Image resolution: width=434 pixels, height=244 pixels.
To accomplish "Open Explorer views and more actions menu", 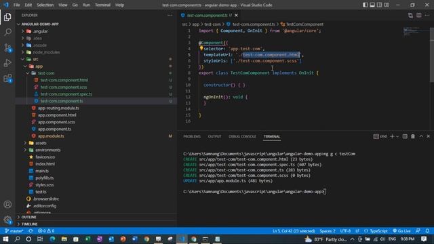I will point(170,15).
